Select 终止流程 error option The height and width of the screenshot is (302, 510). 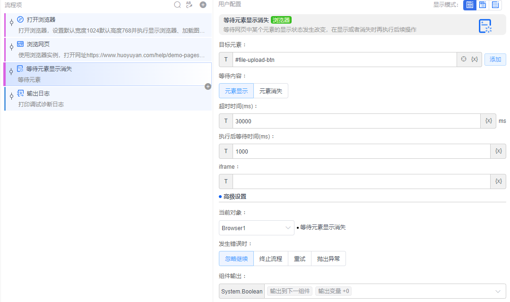[270, 259]
